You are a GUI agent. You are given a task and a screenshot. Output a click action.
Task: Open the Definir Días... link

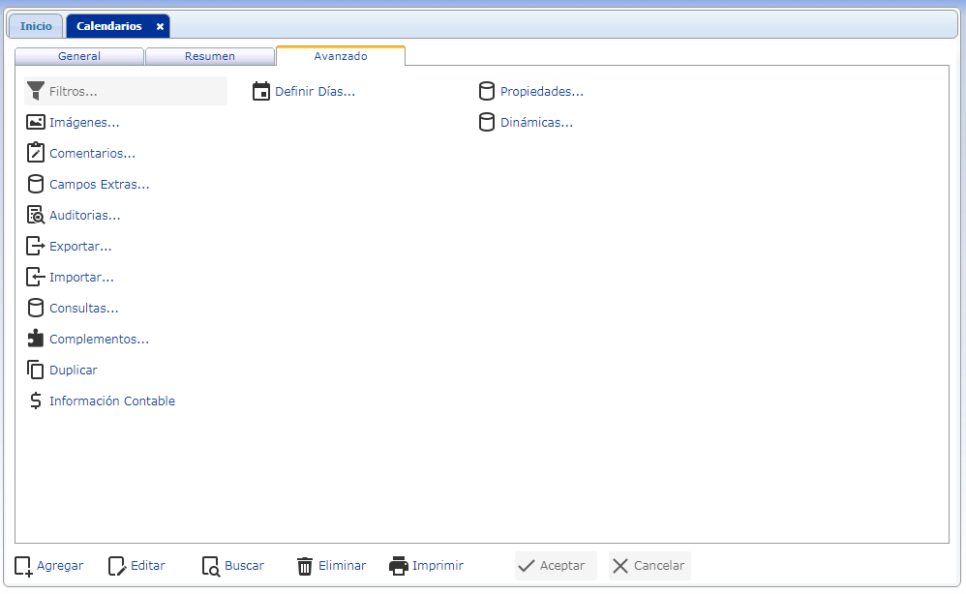315,91
